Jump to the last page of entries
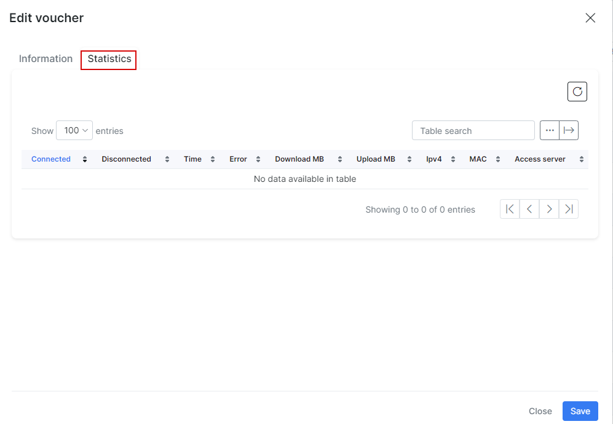Screen dimensions: 613x424 click(x=569, y=209)
